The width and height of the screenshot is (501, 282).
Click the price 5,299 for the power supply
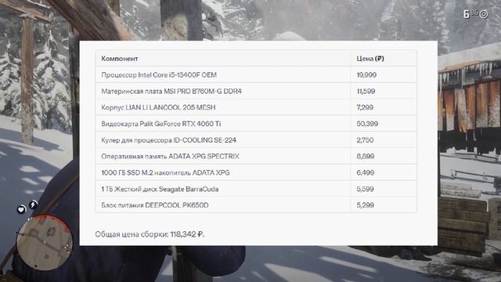365,205
